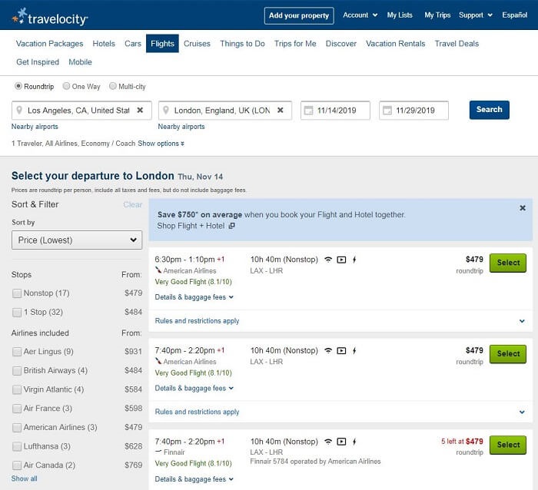Image resolution: width=538 pixels, height=490 pixels.
Task: Click the Shop Flight + Hotel external link icon
Action: point(231,226)
